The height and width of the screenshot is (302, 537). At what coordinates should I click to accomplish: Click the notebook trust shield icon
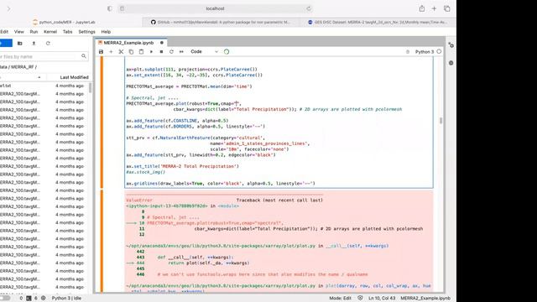tap(360, 299)
